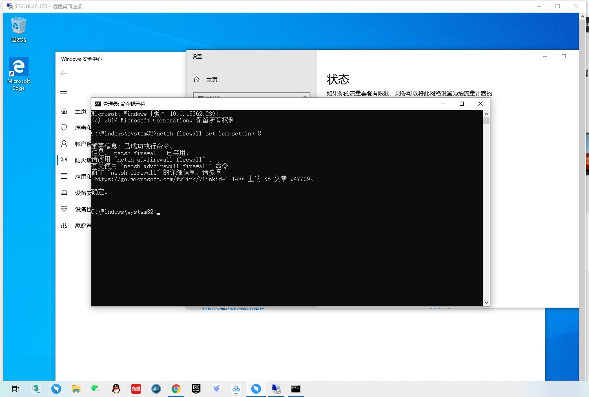This screenshot has height=397, width=589.
Task: Open WeChat from the taskbar
Action: click(96, 389)
